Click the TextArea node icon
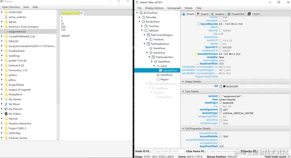291x158 pixels. pyautogui.click(x=151, y=39)
